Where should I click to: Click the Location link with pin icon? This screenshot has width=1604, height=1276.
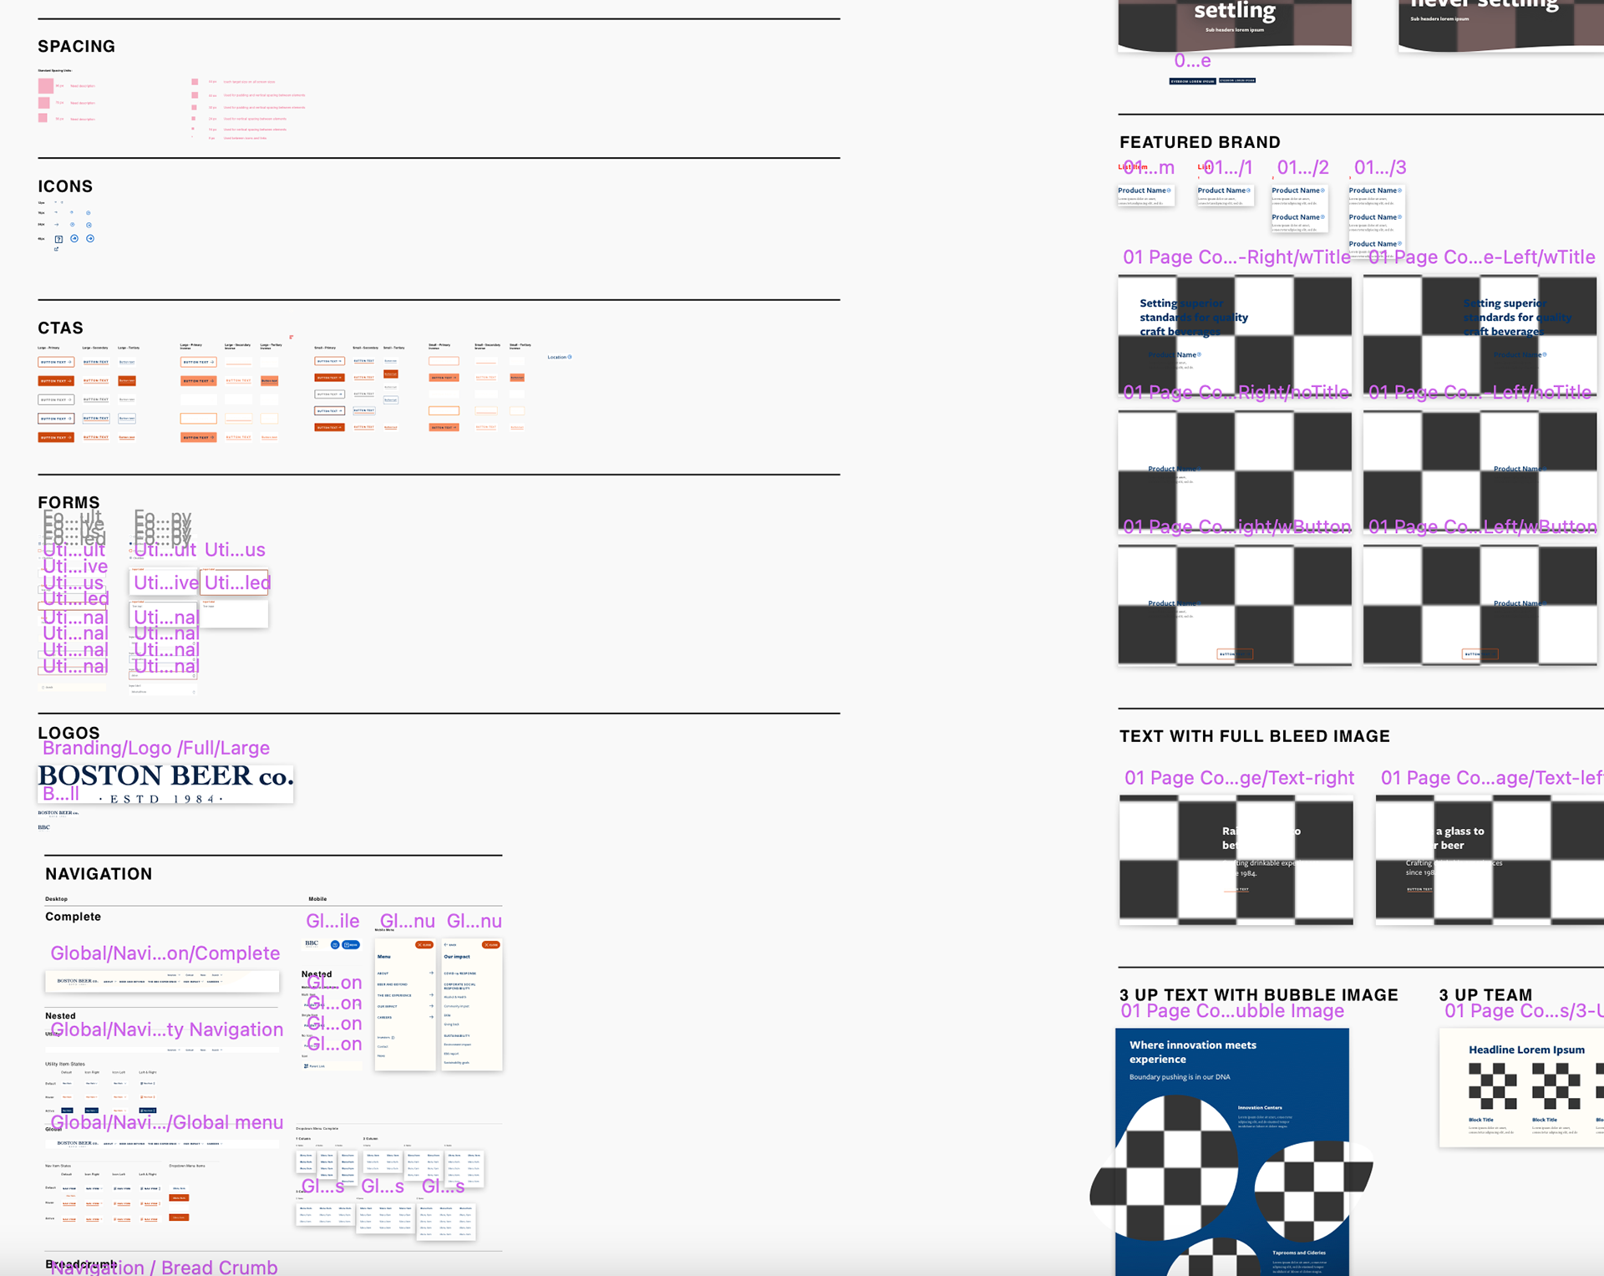560,357
